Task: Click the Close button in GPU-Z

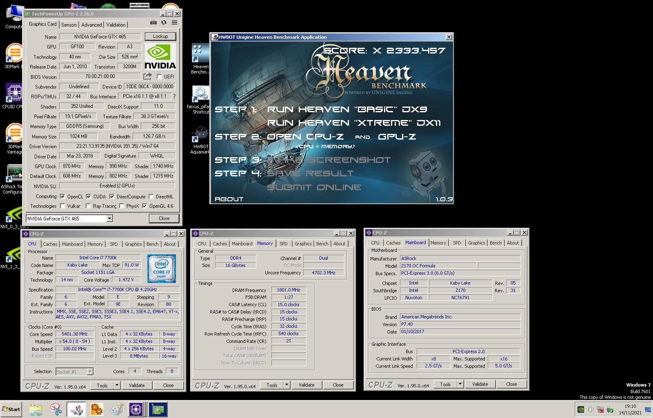Action: 164,218
